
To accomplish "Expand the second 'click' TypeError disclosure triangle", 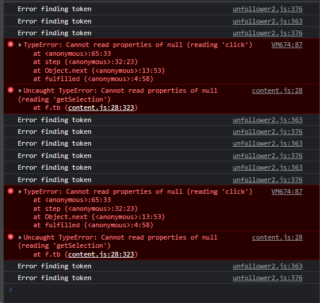I will (x=20, y=191).
